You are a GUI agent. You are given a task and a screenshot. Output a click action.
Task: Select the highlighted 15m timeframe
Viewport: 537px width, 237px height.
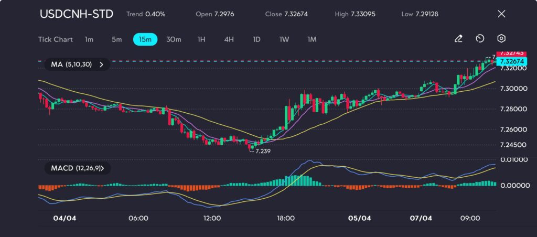144,39
